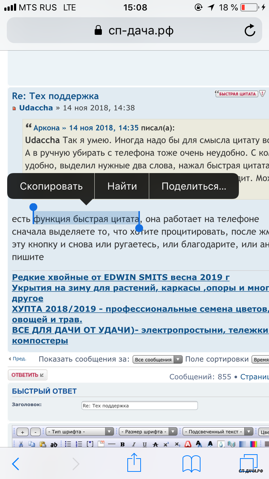Tap the Safari reload page icon
This screenshot has height=479, width=269.
(x=250, y=31)
